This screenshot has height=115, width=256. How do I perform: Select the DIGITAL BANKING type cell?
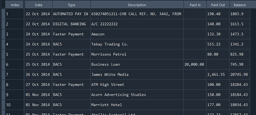[71, 24]
